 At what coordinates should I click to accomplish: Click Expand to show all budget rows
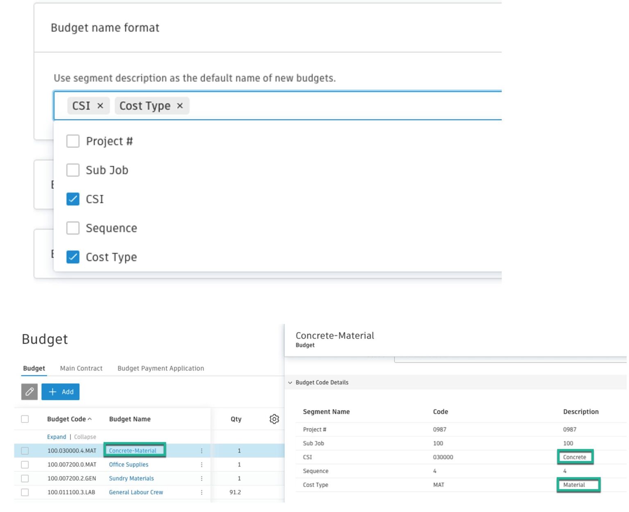coord(56,436)
